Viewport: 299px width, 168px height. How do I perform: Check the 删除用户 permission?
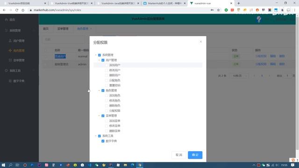click(x=107, y=75)
